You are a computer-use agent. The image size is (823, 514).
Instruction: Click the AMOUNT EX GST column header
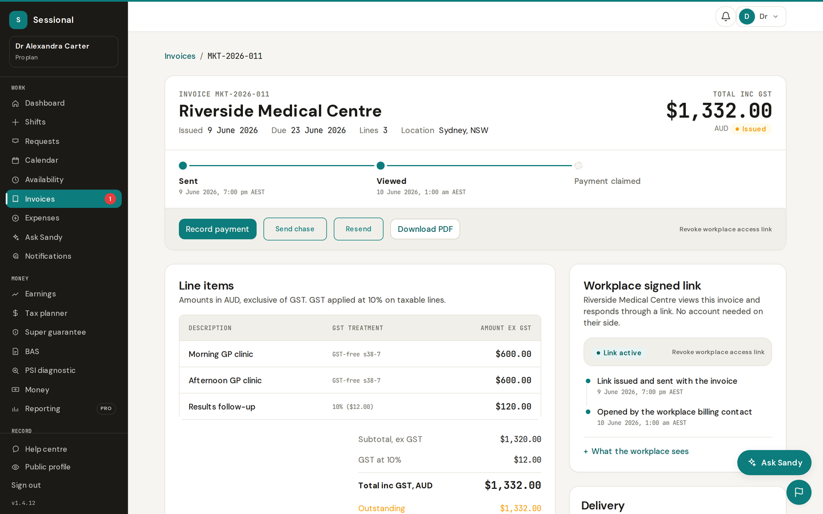pos(506,328)
